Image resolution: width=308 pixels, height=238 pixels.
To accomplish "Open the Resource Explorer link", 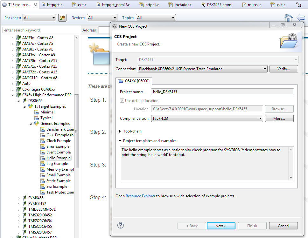I will point(140,196).
